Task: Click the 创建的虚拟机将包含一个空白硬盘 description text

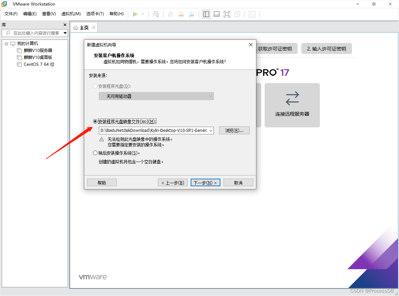Action: point(131,162)
